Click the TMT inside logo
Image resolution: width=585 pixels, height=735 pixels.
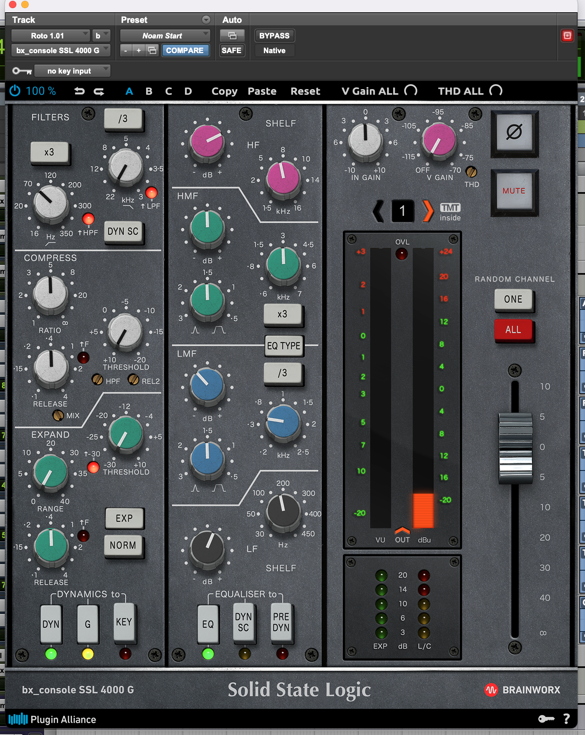pyautogui.click(x=450, y=212)
